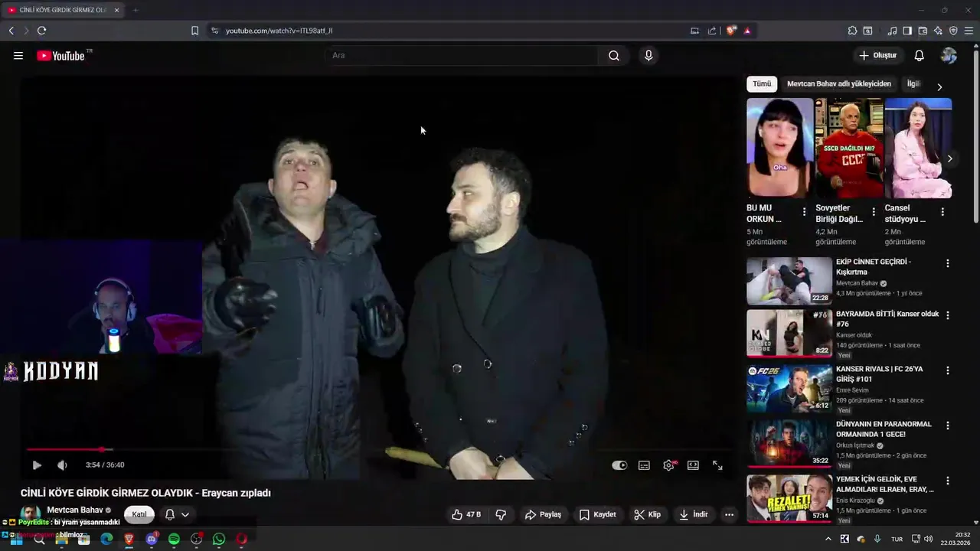This screenshot has height=551, width=980.
Task: Open the Sovyetler Birliği Shorts thumbnail
Action: (x=849, y=148)
